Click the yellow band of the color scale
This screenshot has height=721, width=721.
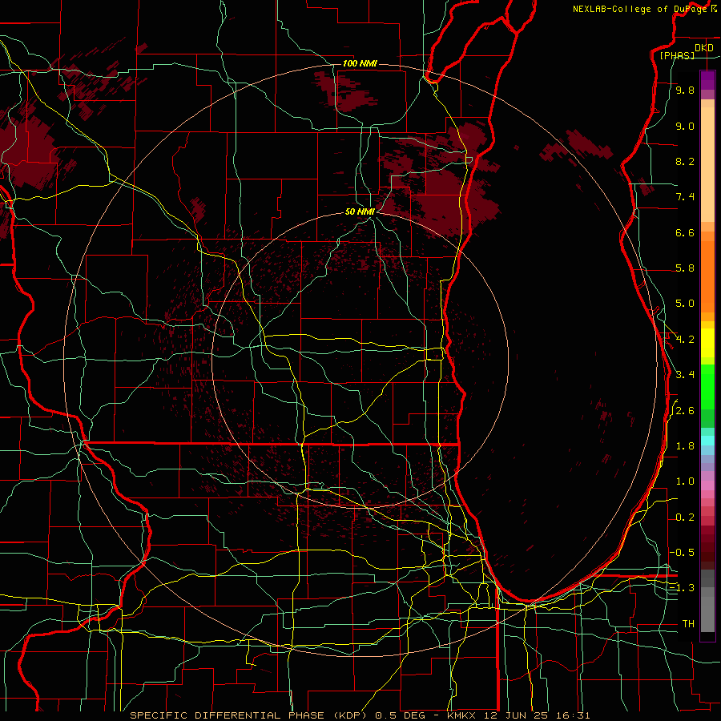(707, 343)
